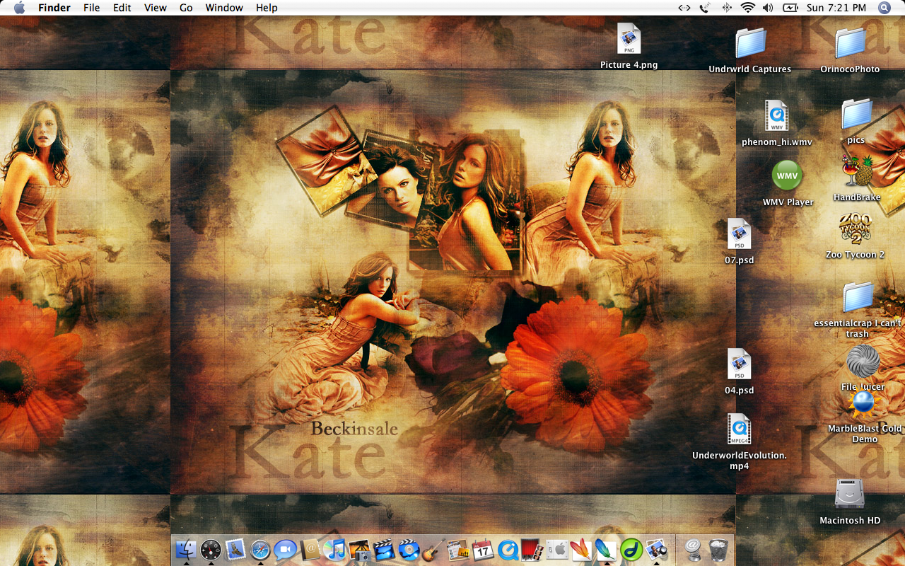Screen dimensions: 905x566
Task: Open the Window menu
Action: 224,8
